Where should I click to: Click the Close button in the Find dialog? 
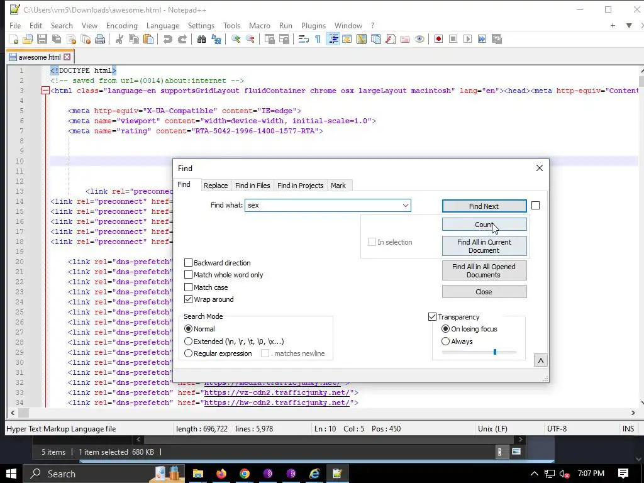click(484, 292)
